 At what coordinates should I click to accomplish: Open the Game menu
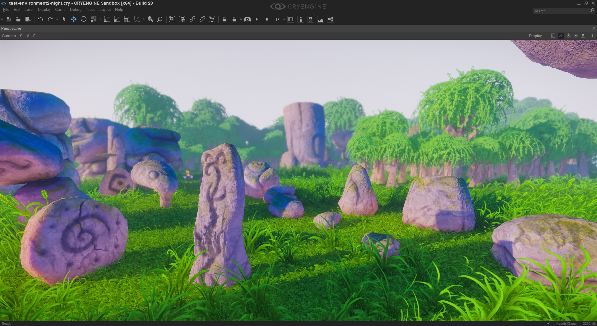(x=60, y=10)
